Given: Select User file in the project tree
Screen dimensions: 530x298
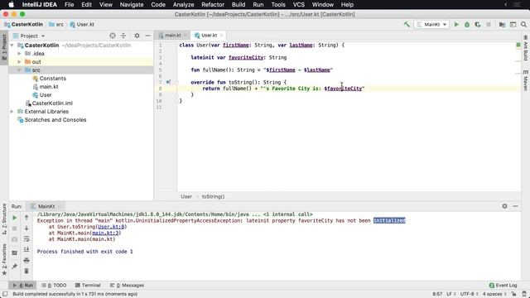Looking at the screenshot, I should pyautogui.click(x=42, y=95).
